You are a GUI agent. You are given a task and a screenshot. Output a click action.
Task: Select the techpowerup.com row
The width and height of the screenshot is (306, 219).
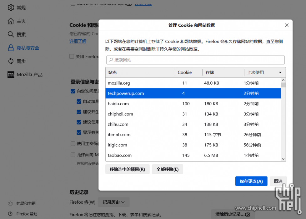coord(193,93)
